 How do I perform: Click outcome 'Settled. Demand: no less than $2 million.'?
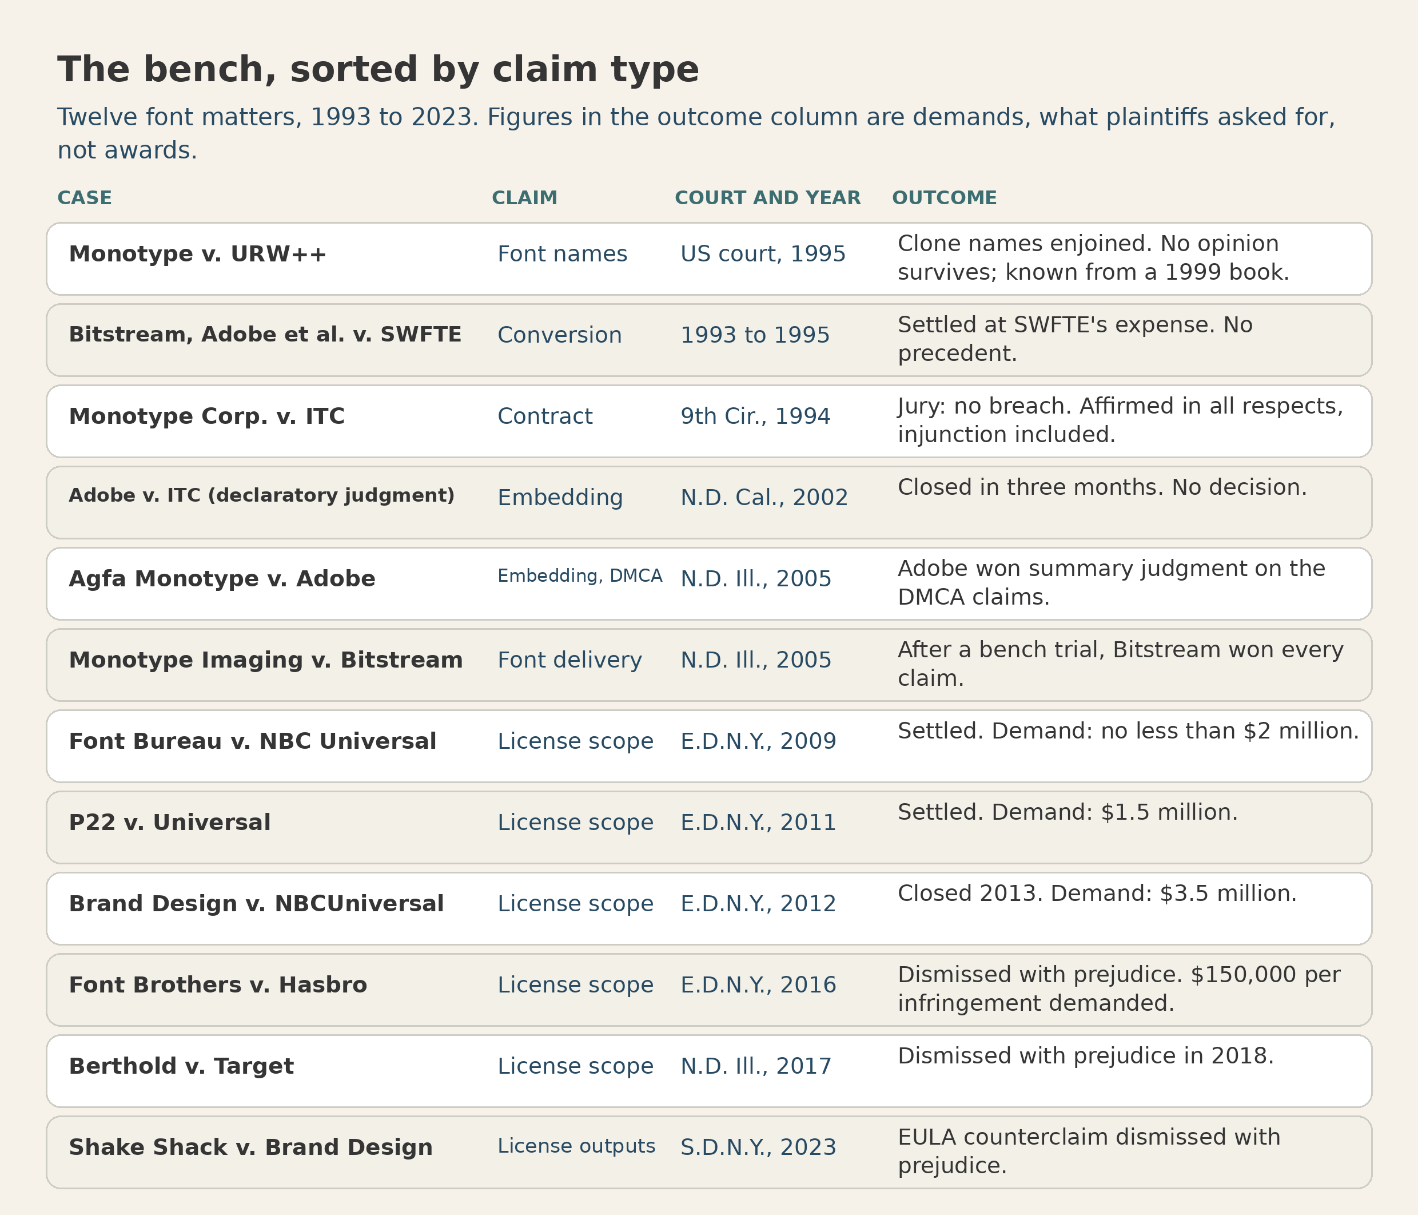(1129, 731)
